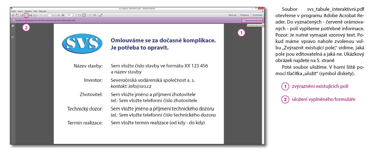The height and width of the screenshot is (156, 376).
Task: Click the form notification PDF icon in purple bar
Action: click(x=13, y=20)
